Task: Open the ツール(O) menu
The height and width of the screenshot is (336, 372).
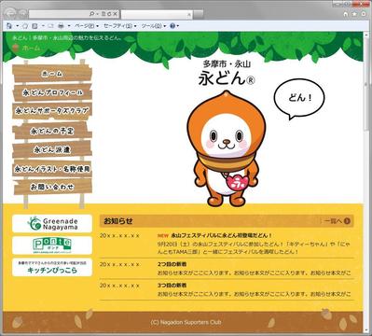Action: tap(154, 26)
